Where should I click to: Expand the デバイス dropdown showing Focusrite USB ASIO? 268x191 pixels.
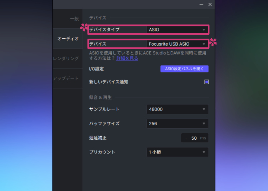point(177,44)
